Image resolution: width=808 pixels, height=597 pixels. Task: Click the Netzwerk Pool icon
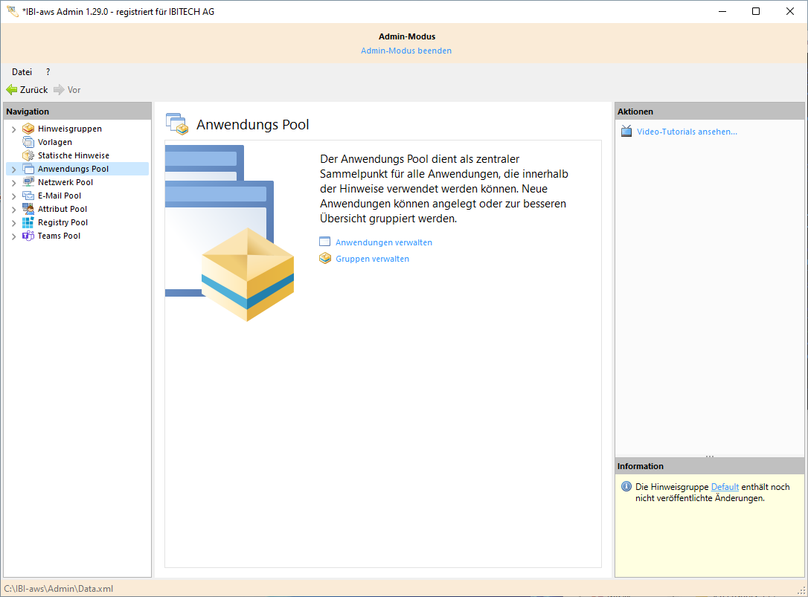point(28,182)
